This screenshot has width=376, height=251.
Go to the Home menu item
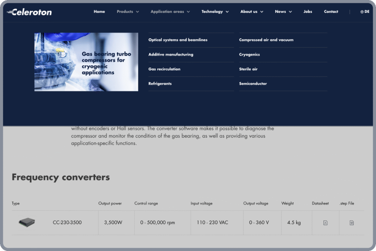coord(99,11)
